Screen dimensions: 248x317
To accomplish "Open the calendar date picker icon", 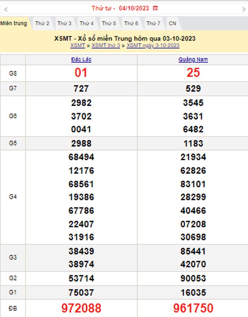I will click(x=155, y=8).
